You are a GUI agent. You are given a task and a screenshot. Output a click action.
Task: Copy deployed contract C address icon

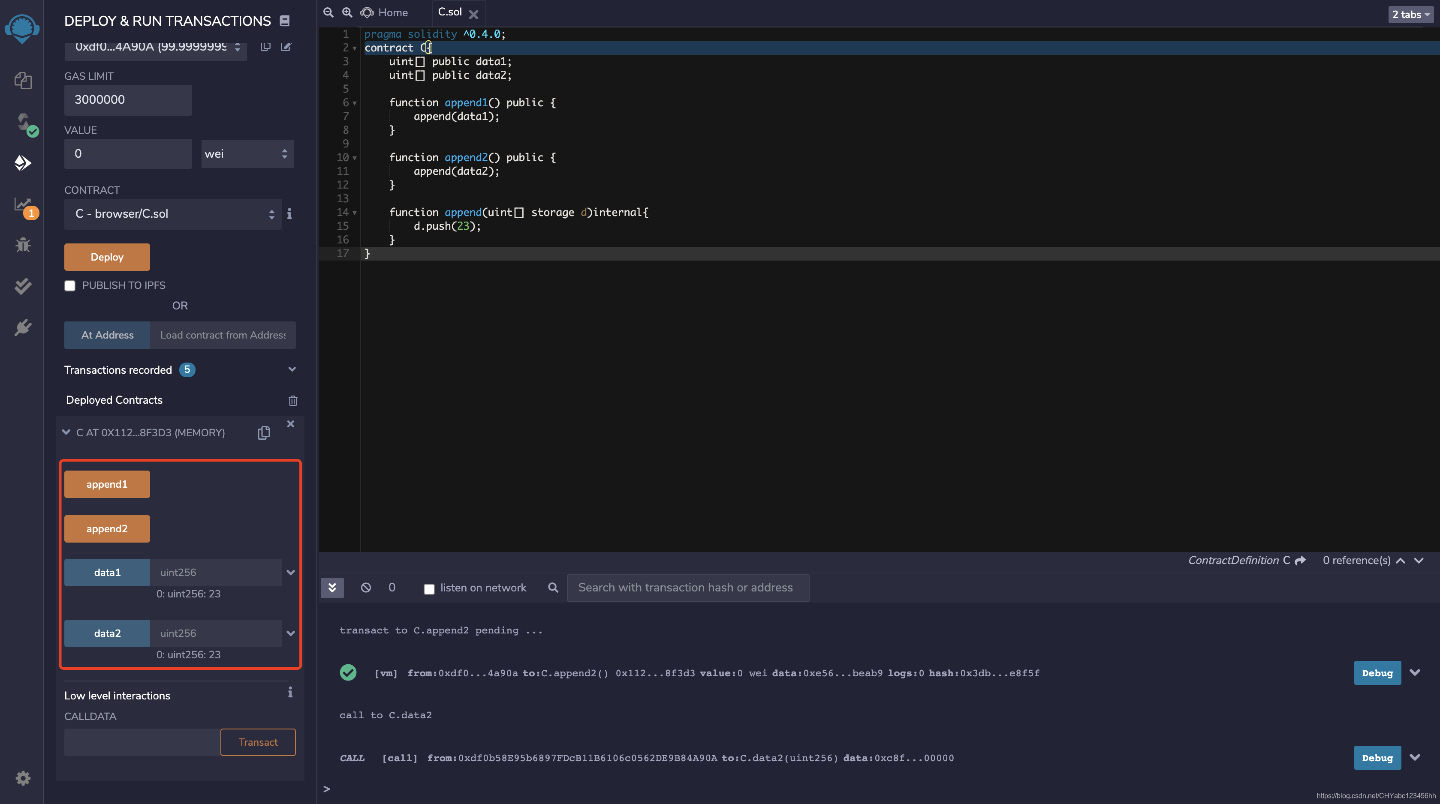264,433
